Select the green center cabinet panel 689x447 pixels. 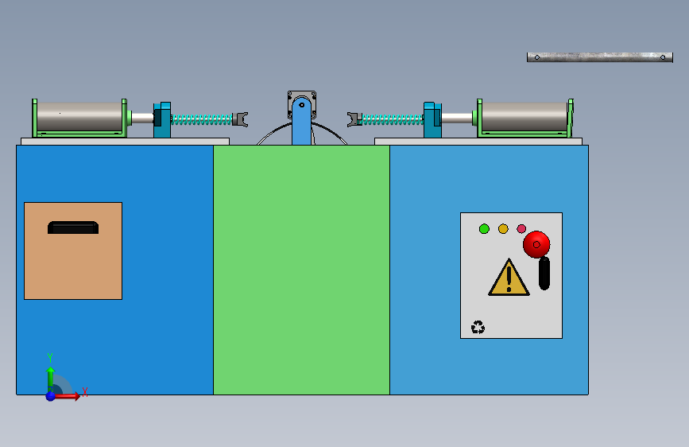pyautogui.click(x=301, y=270)
